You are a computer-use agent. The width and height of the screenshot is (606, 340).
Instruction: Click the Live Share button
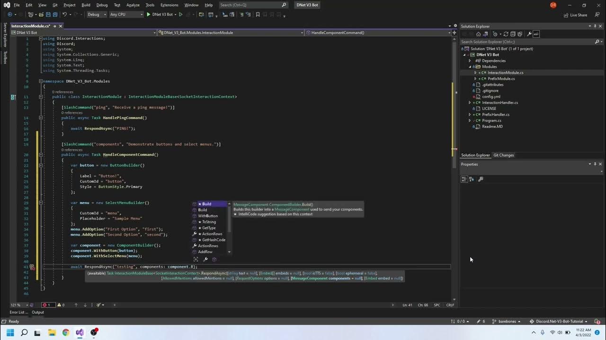coord(575,15)
